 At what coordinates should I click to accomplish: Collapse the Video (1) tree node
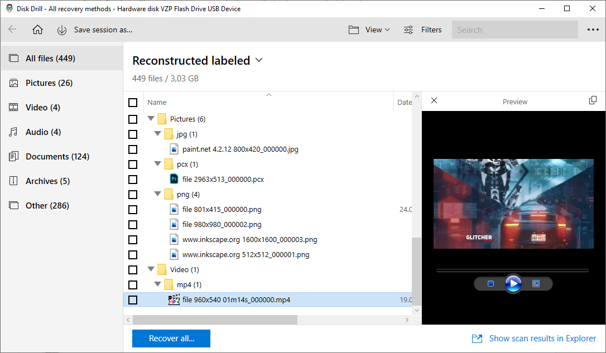pyautogui.click(x=151, y=269)
